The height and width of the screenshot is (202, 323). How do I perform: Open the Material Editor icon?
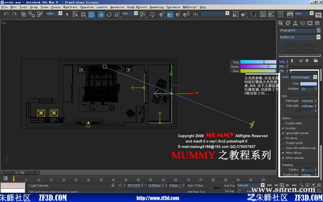pos(281,14)
